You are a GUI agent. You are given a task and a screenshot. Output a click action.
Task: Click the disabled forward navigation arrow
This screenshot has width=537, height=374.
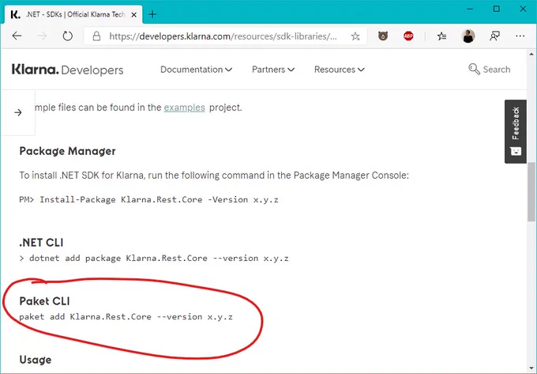click(x=42, y=36)
